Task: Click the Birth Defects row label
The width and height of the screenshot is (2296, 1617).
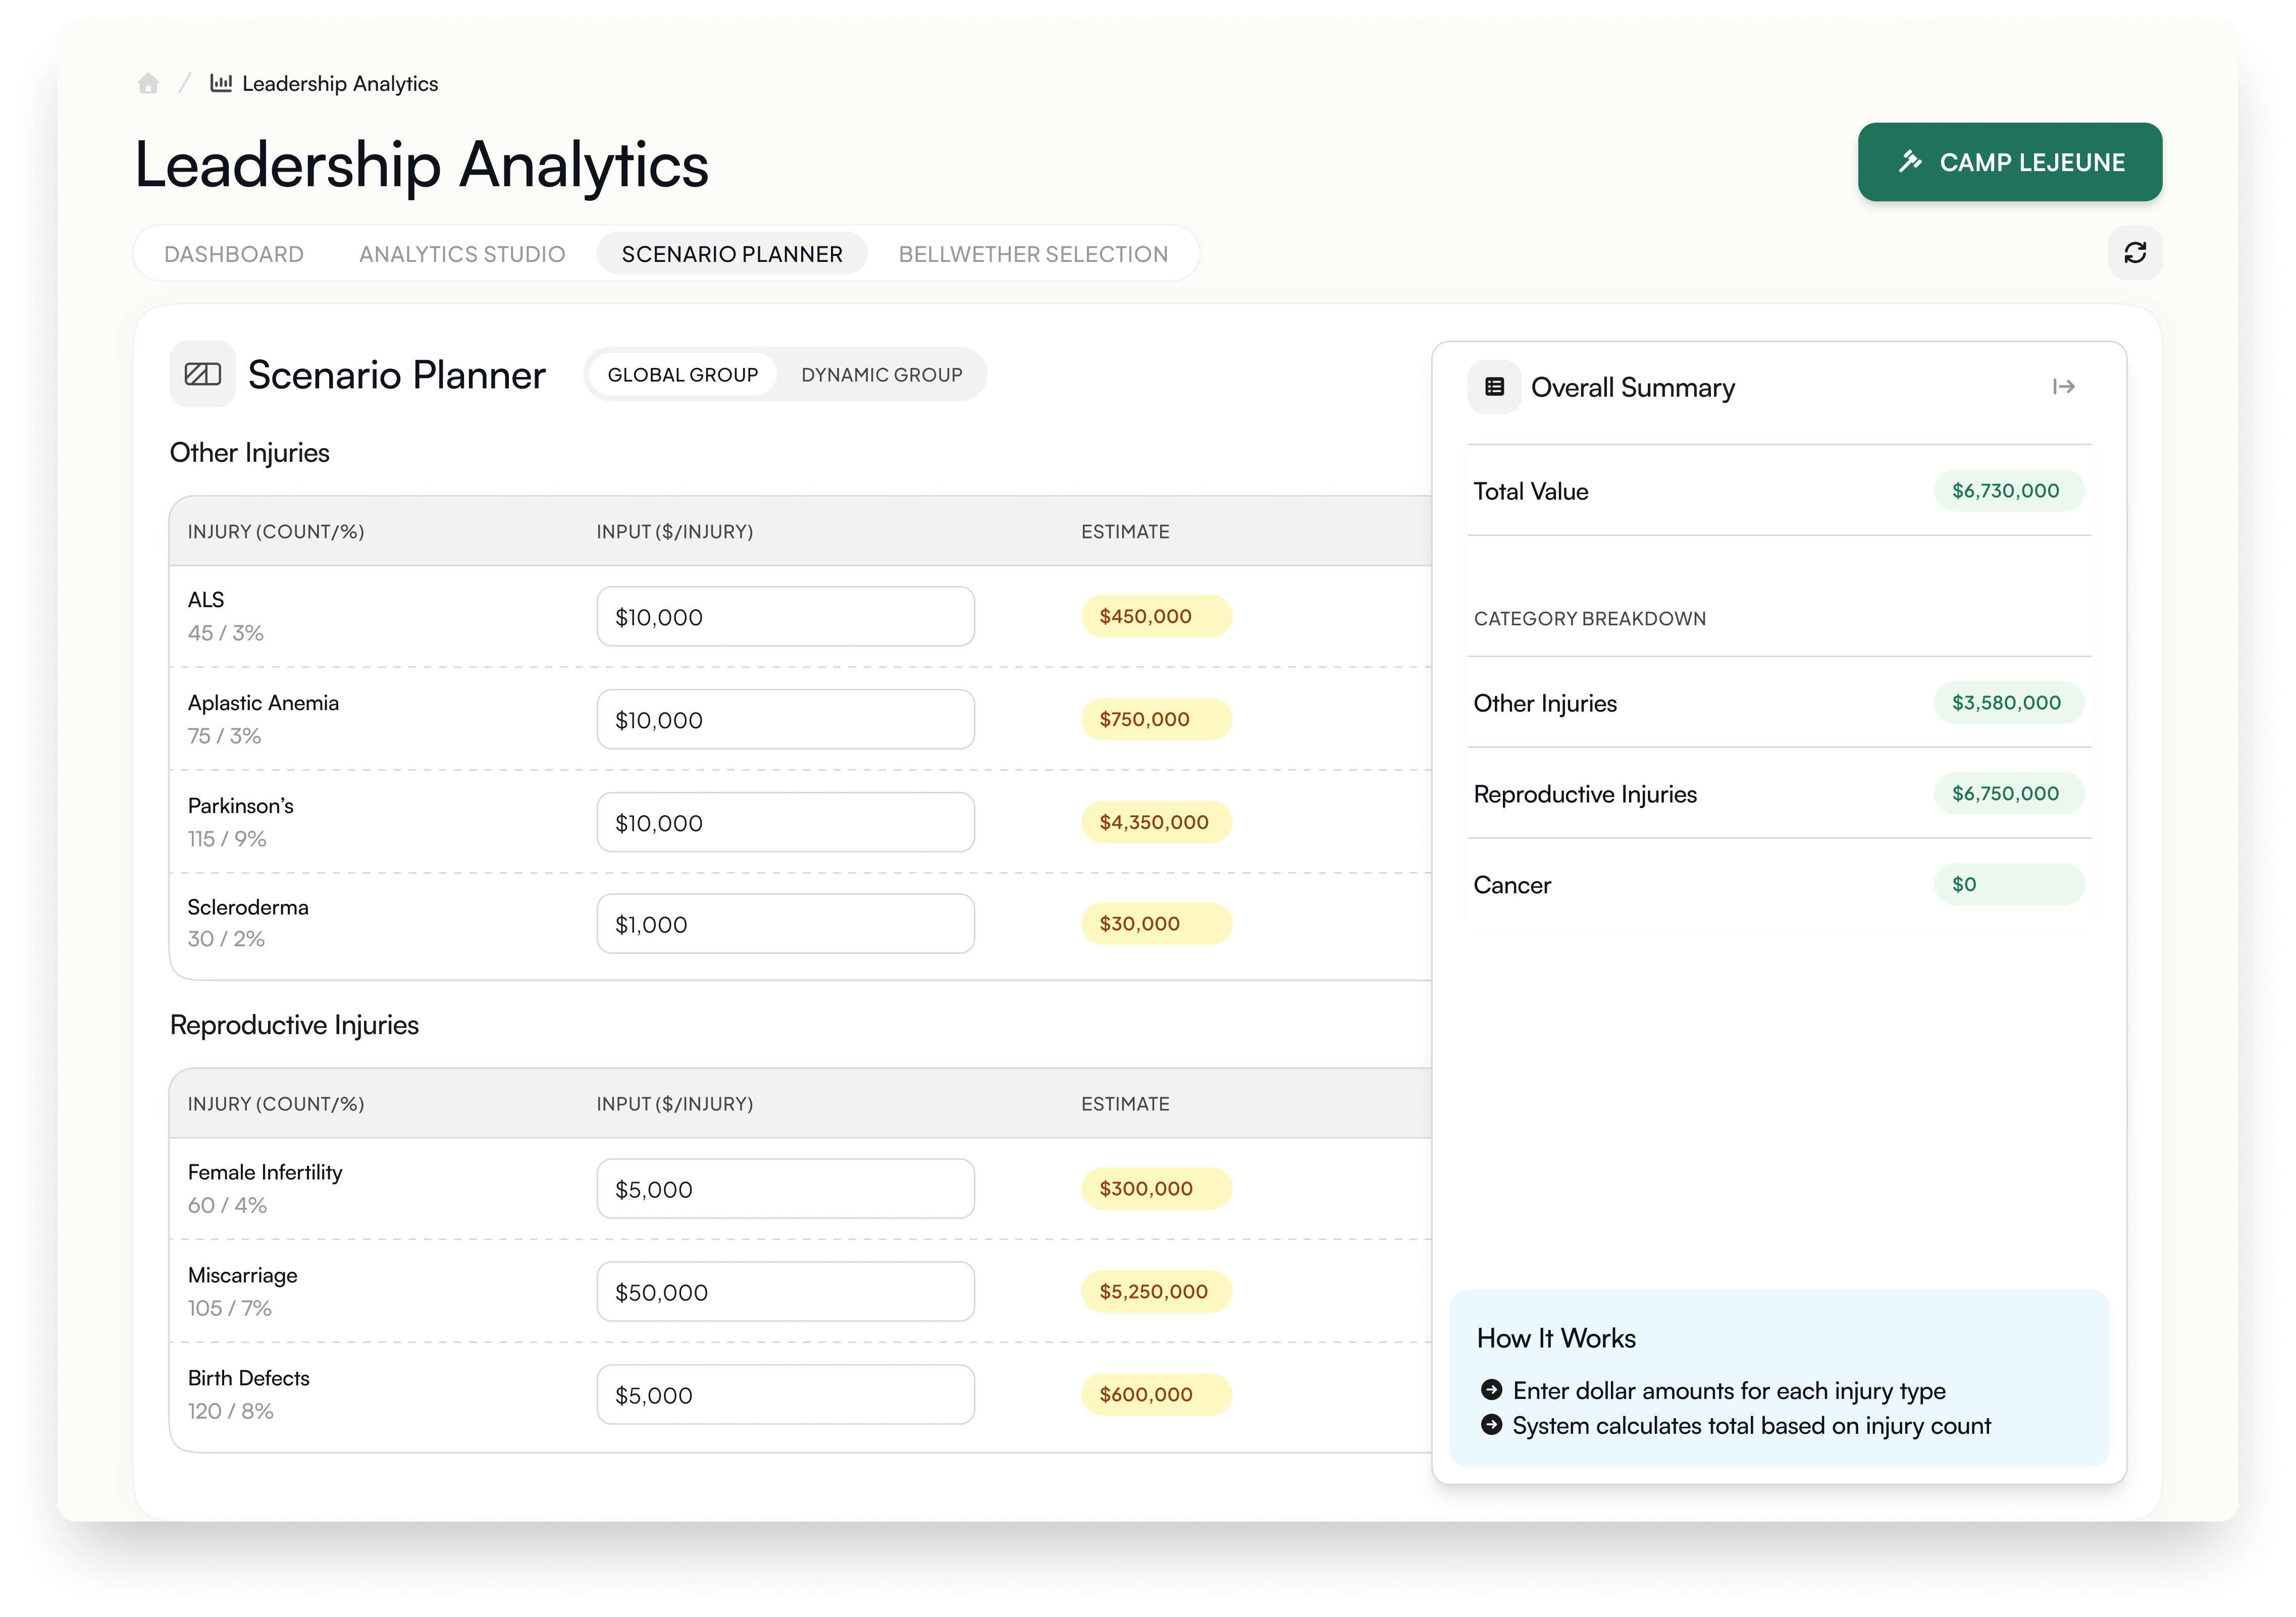Action: (249, 1378)
